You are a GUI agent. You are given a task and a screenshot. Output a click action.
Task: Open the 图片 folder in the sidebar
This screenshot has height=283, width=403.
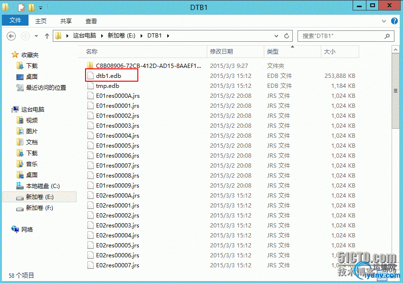click(x=32, y=132)
